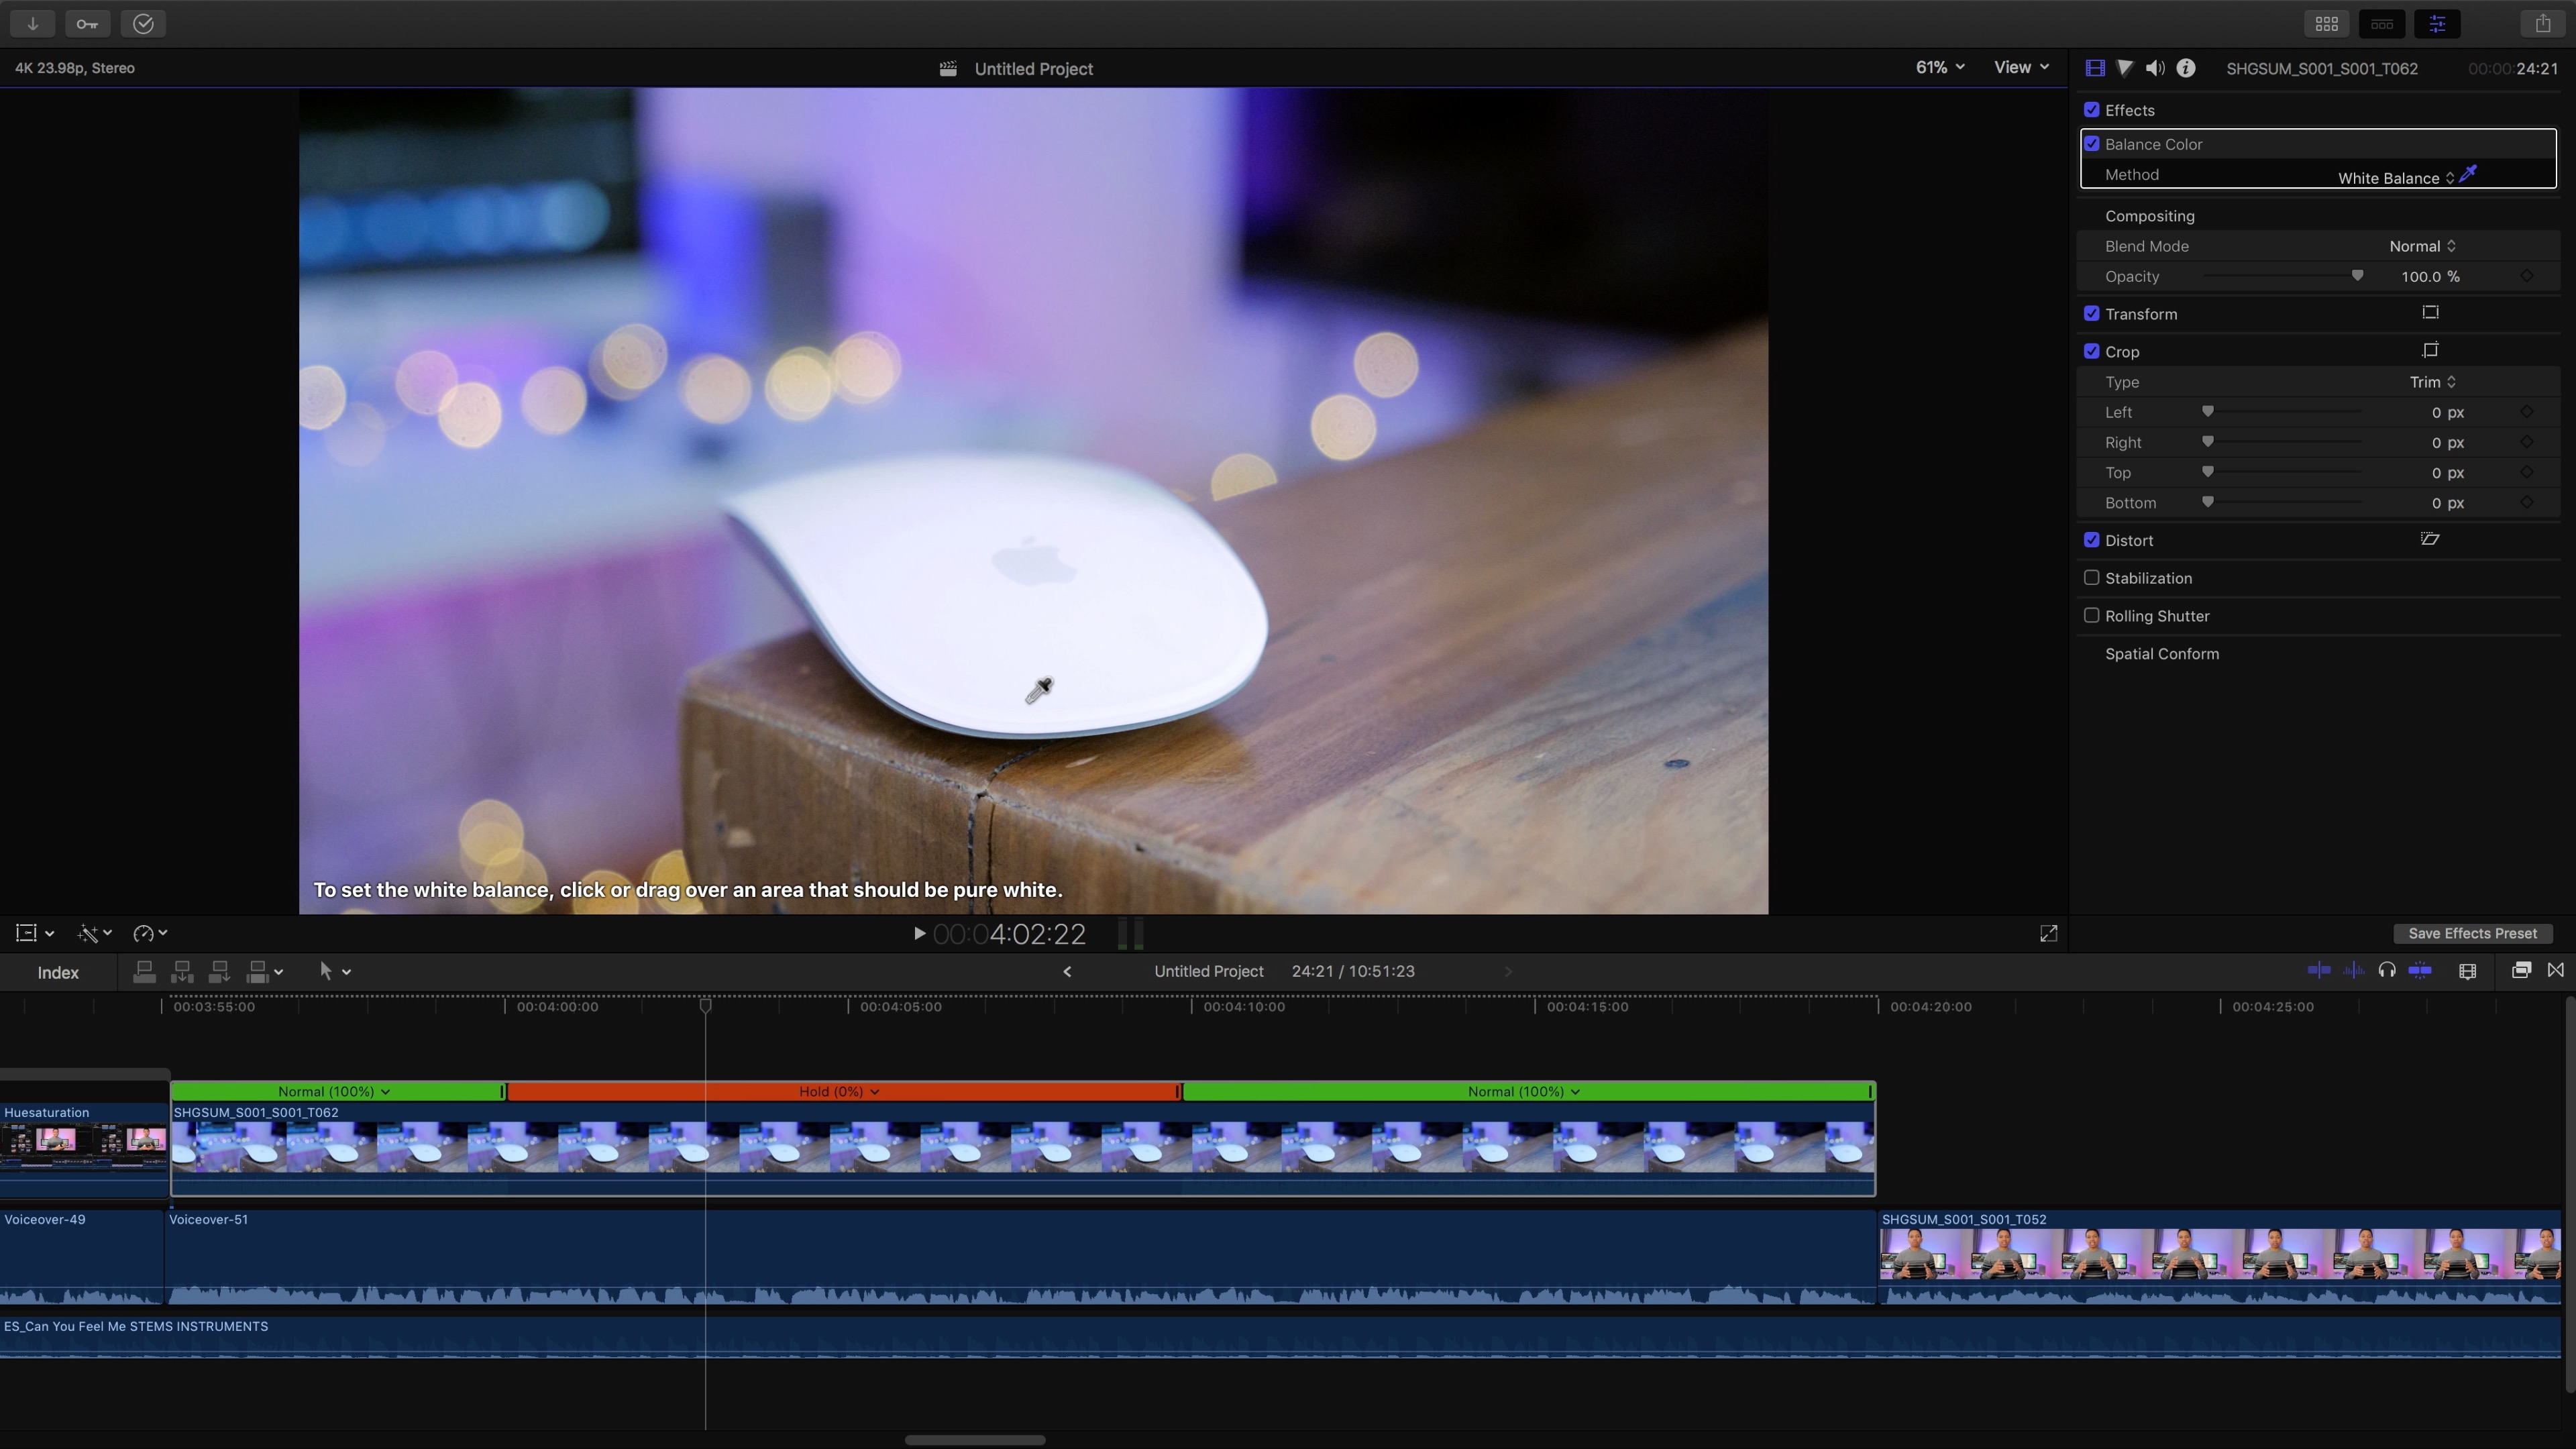This screenshot has width=2576, height=1449.
Task: Click the import media arrow icon
Action: tap(32, 24)
